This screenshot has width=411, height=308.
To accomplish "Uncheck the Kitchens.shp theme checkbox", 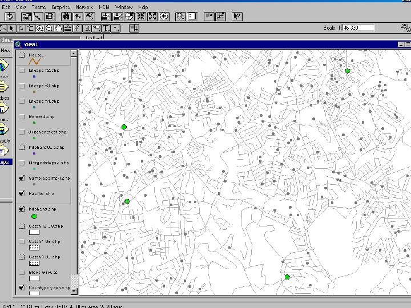I will [x=22, y=209].
